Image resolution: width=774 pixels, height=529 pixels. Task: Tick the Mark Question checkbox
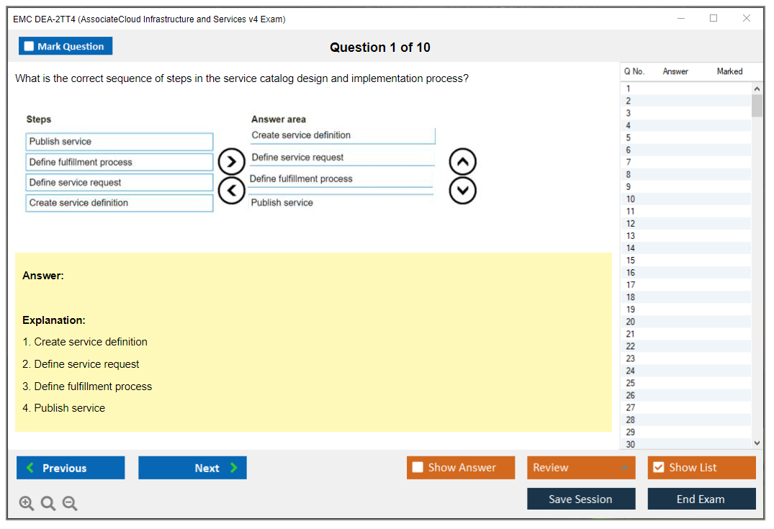pos(30,47)
